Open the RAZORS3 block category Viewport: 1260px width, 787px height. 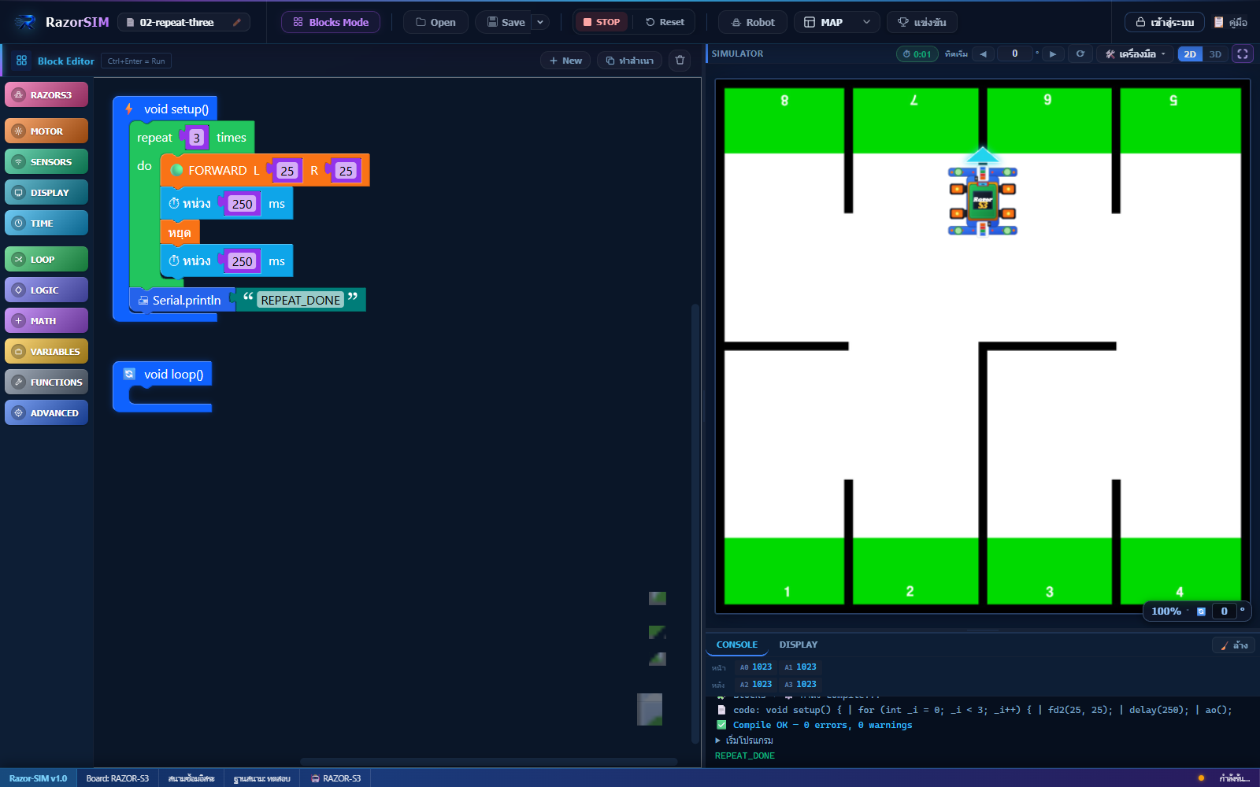[46, 94]
